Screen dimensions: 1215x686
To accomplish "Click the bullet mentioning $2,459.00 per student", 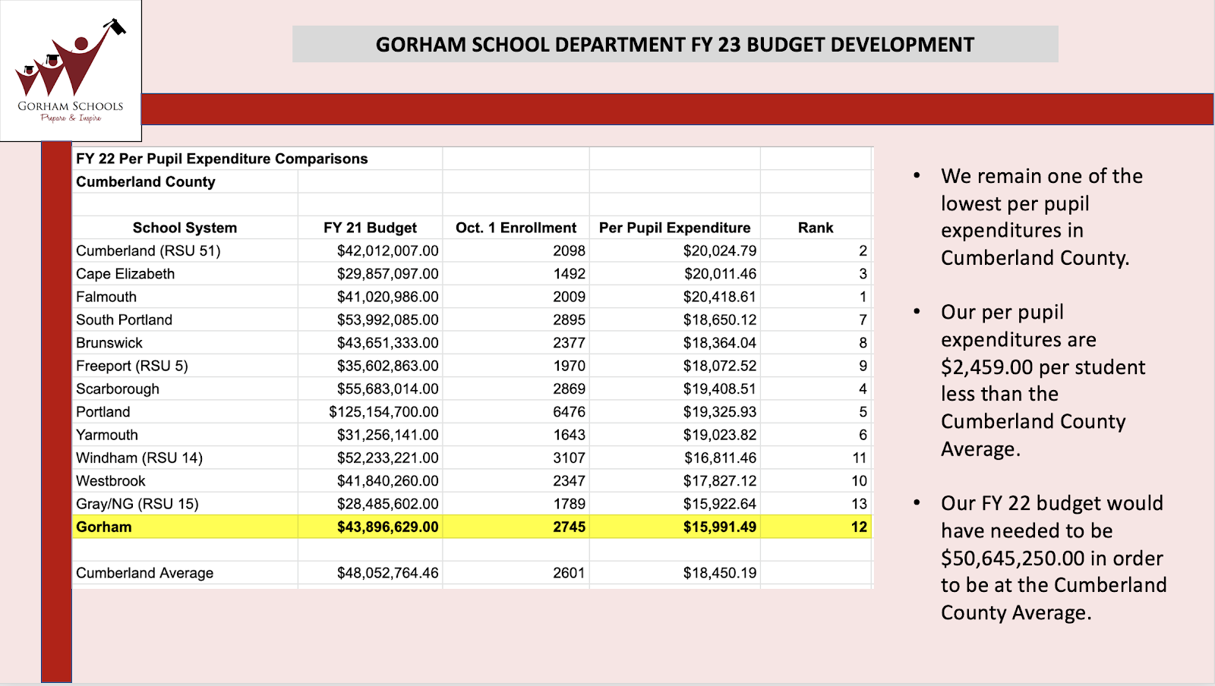I will coord(1043,380).
